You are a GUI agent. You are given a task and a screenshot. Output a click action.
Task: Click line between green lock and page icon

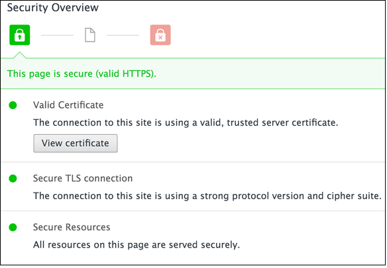57,35
